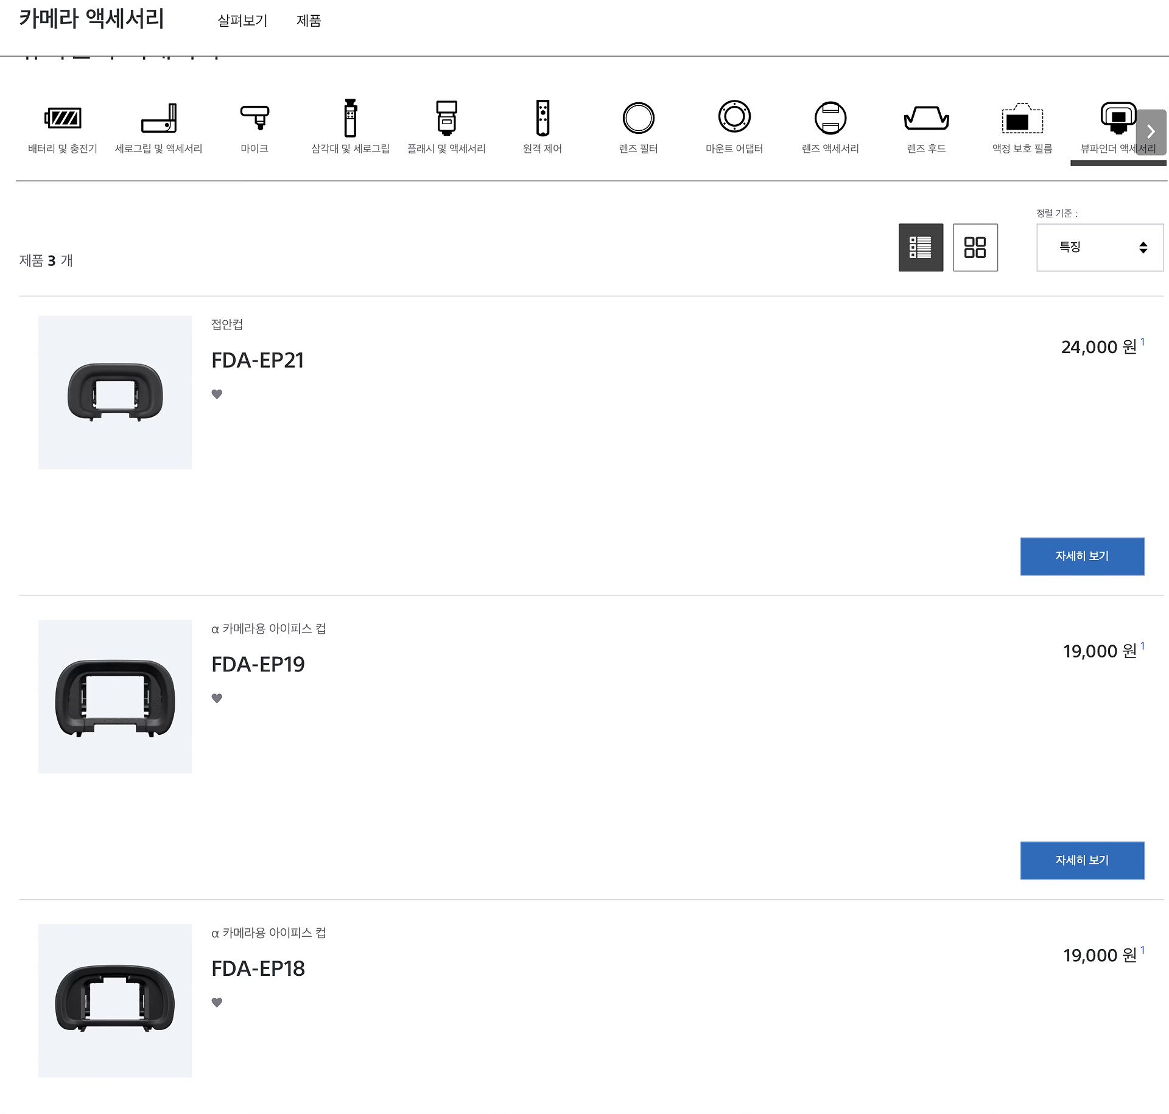Select the microphone (마이크) category icon
The height and width of the screenshot is (1114, 1169).
coord(255,119)
